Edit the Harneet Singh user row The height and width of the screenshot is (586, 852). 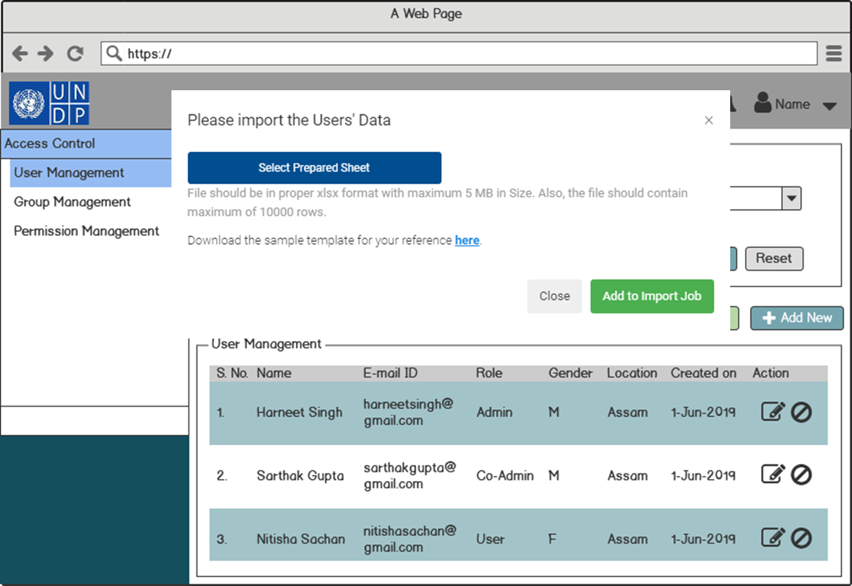773,412
